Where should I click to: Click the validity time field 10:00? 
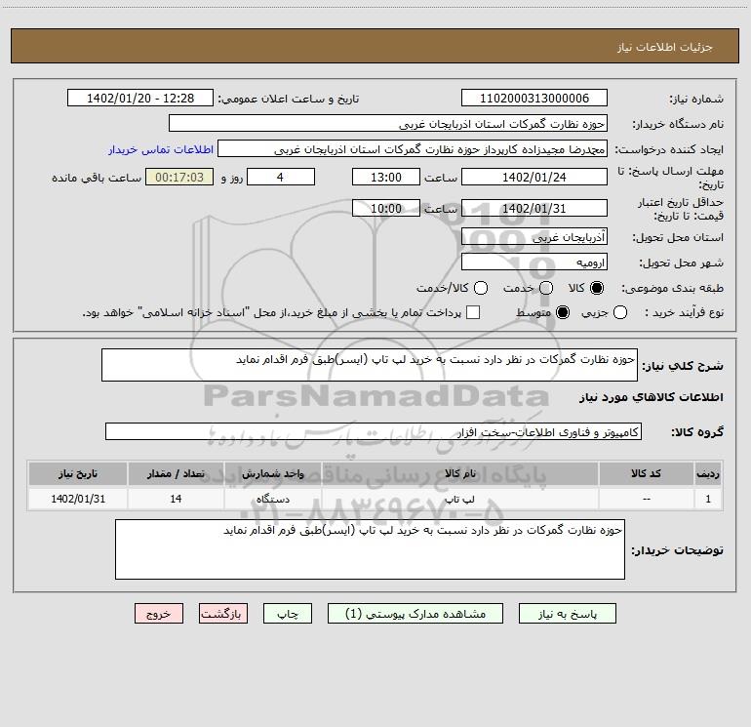point(386,208)
